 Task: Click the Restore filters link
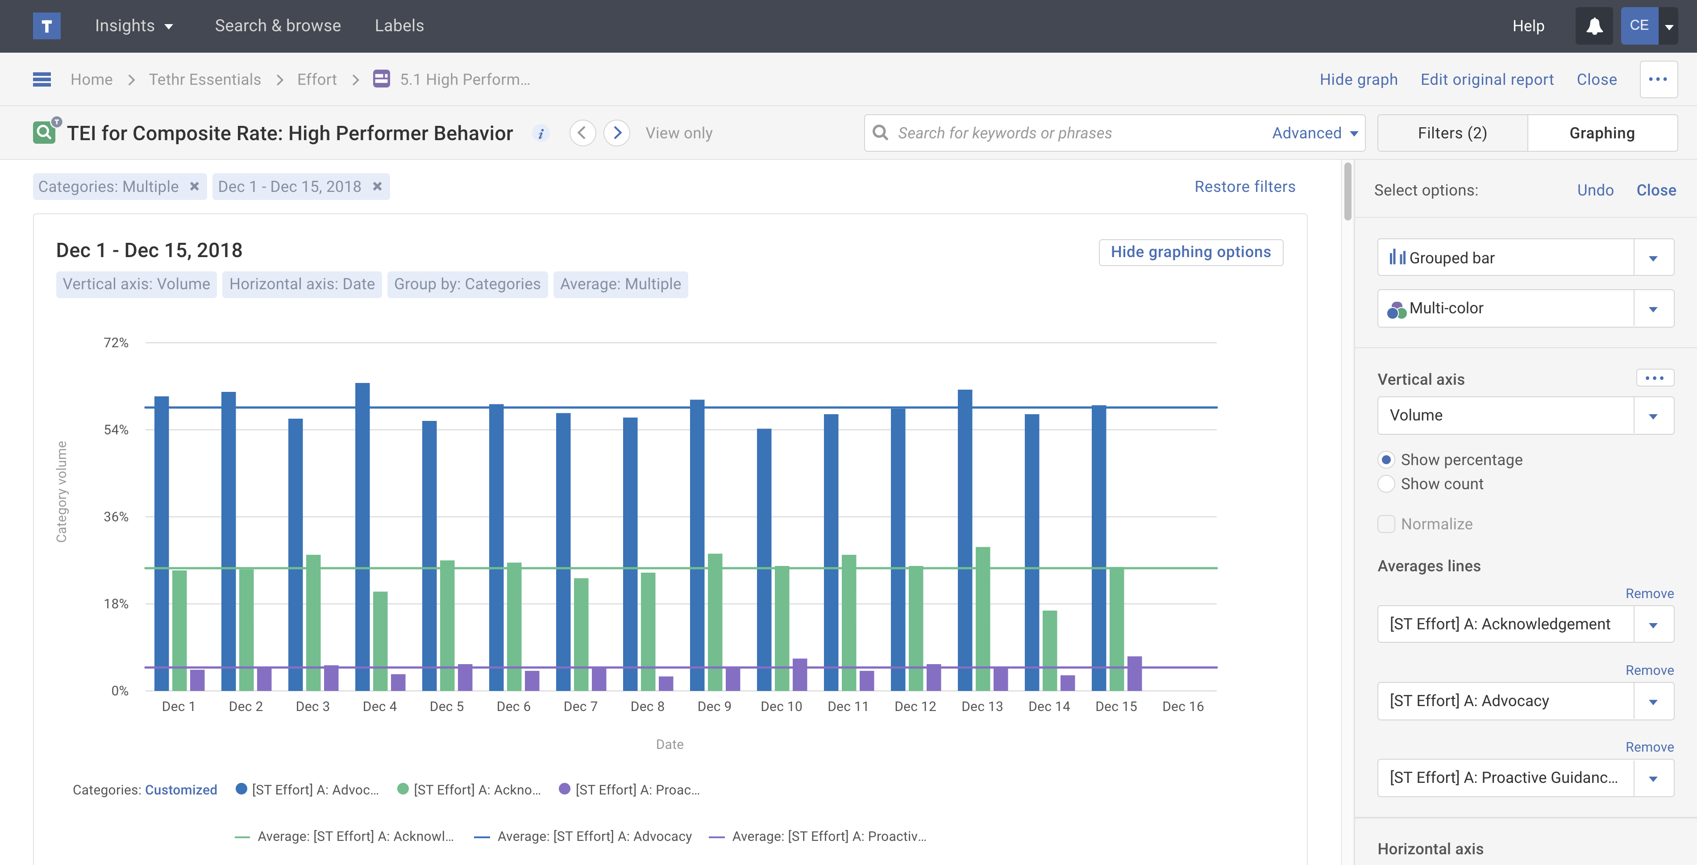(1244, 187)
